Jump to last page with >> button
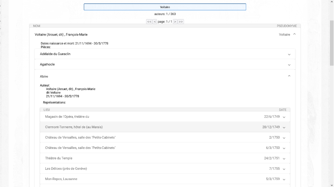Screen dimensions: 334x187 pos(181,22)
